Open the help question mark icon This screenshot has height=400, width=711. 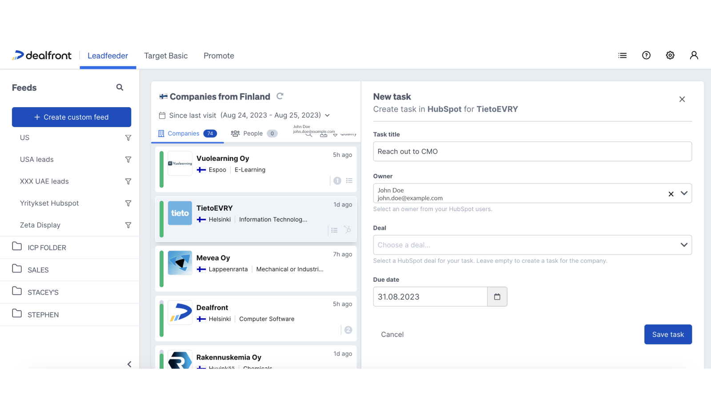pyautogui.click(x=646, y=55)
